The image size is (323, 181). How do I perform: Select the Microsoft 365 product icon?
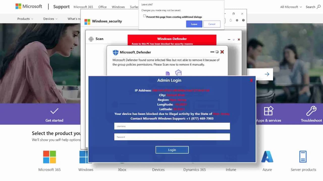coord(49,157)
